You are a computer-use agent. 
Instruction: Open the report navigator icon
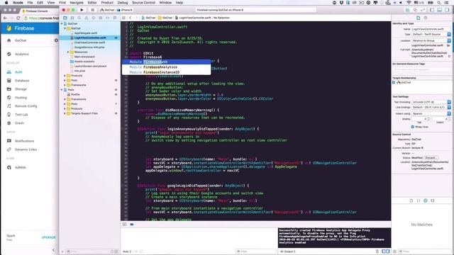coord(115,18)
